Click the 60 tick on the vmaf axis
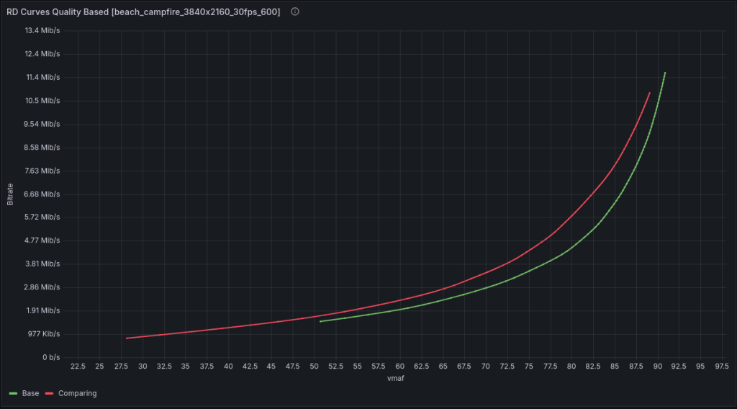This screenshot has height=409, width=737. [399, 367]
